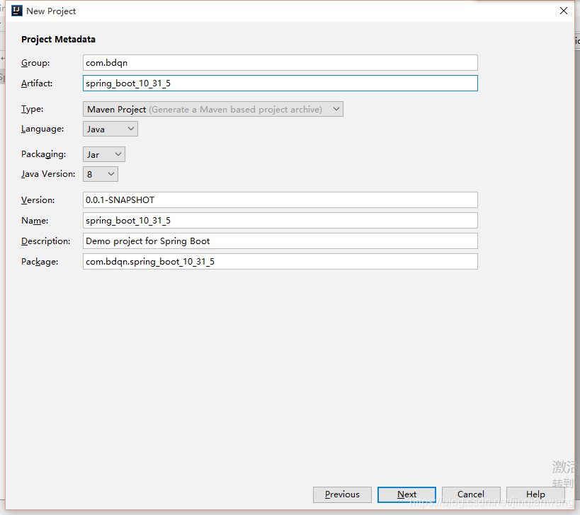The image size is (580, 515).
Task: Click the New Project title text
Action: [51, 11]
